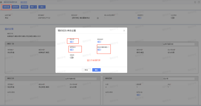This screenshot has height=106, width=201.
Task: Expand the 更多 dropdown button
Action: click(x=33, y=7)
